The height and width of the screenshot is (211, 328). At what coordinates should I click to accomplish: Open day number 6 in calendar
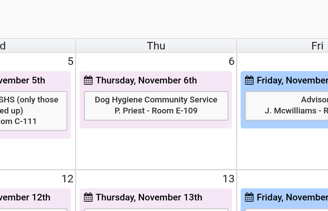(x=231, y=61)
